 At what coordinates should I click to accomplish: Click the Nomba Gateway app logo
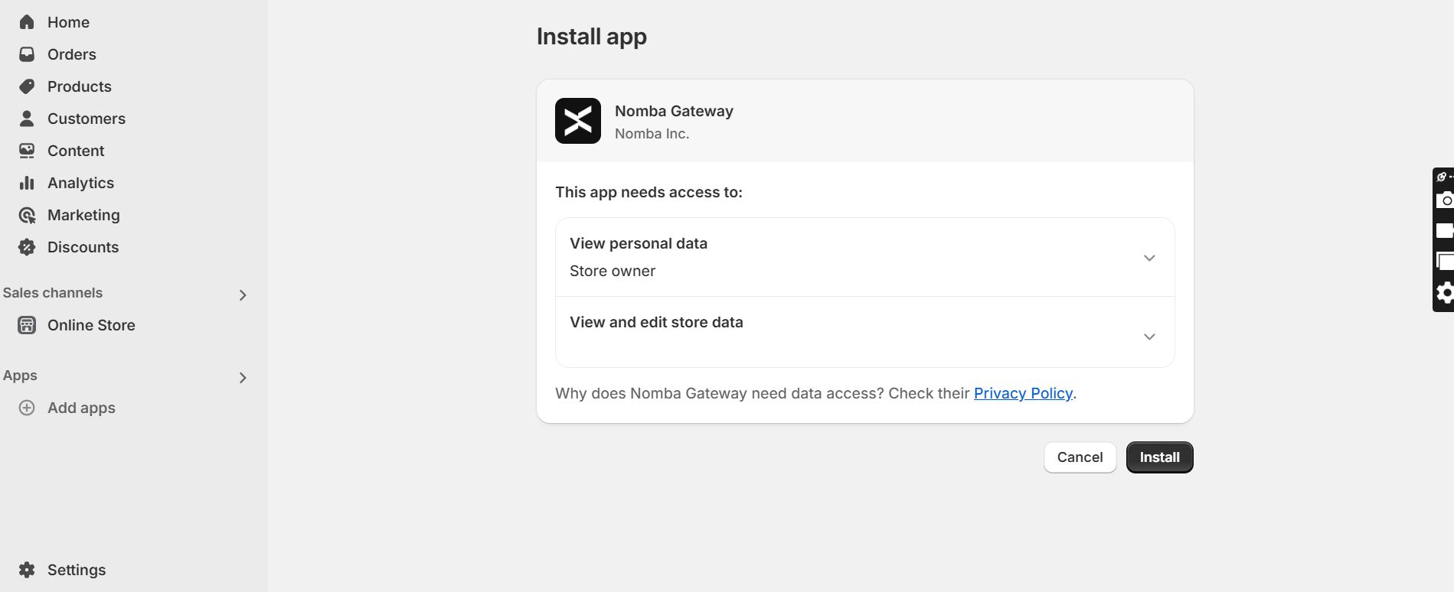point(578,121)
